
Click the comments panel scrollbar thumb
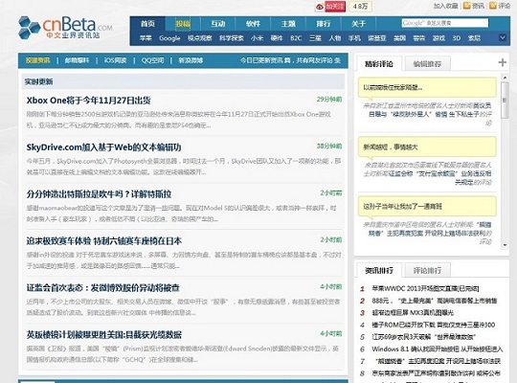[x=505, y=100]
